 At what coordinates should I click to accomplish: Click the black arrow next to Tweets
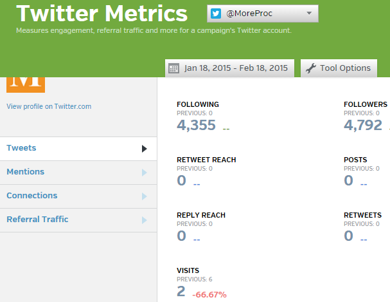pyautogui.click(x=145, y=149)
